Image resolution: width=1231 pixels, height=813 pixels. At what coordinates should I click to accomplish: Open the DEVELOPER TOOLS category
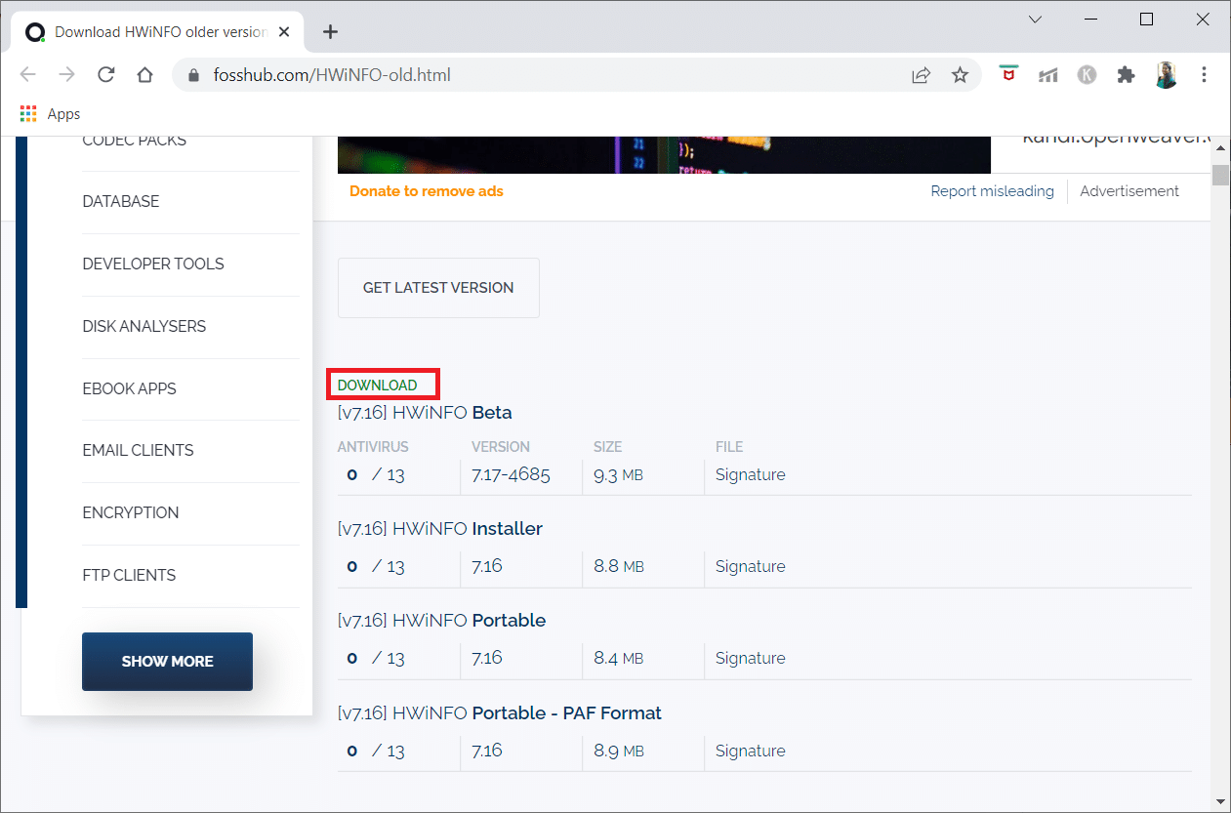tap(153, 264)
